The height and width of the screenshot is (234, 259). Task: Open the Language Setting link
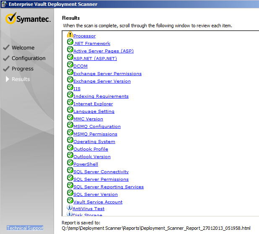[x=94, y=112]
